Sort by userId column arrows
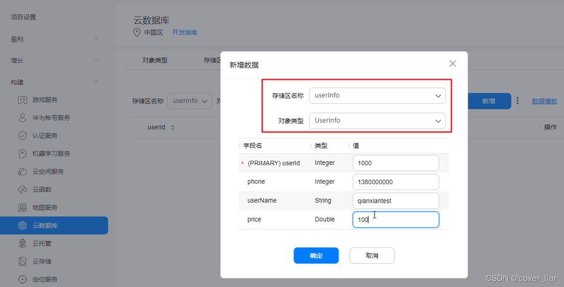 [172, 127]
